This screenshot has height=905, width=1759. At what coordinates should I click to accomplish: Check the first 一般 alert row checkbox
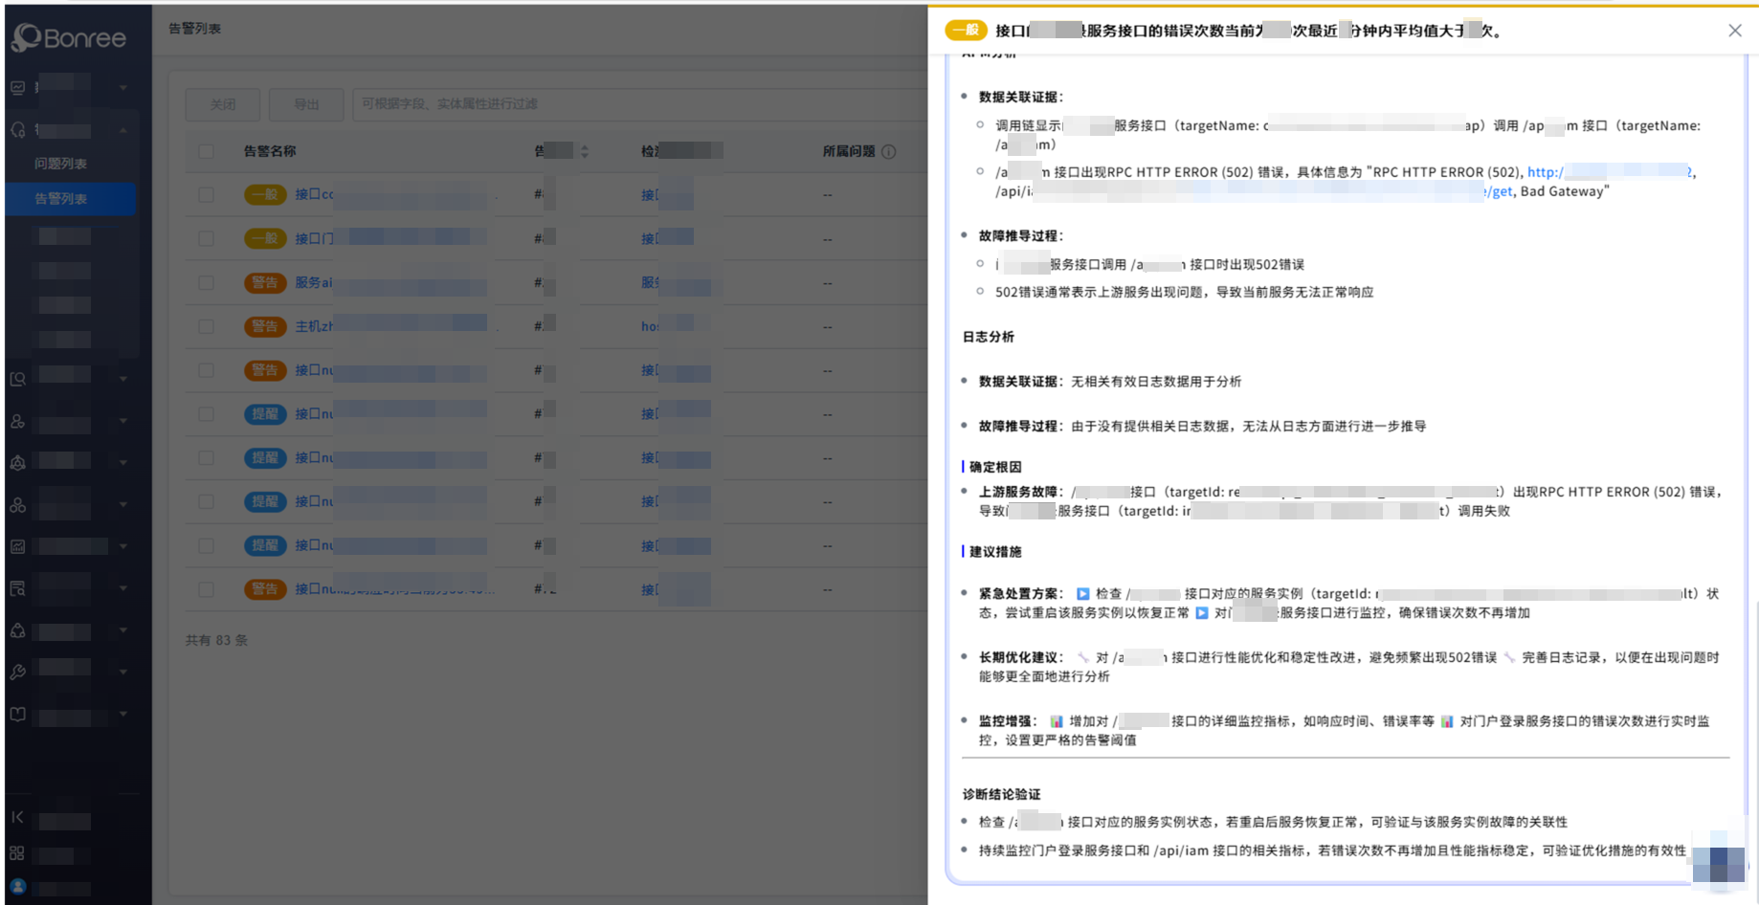coord(206,195)
